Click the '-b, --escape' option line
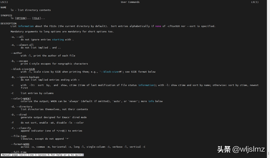 [19, 61]
